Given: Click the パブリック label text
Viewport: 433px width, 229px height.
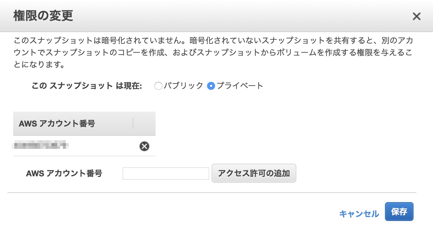Looking at the screenshot, I should coord(182,86).
